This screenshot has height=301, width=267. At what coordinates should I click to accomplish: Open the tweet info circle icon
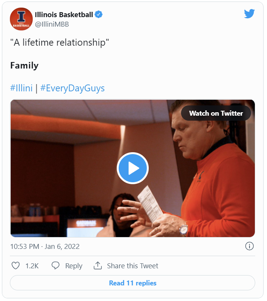click(x=250, y=246)
